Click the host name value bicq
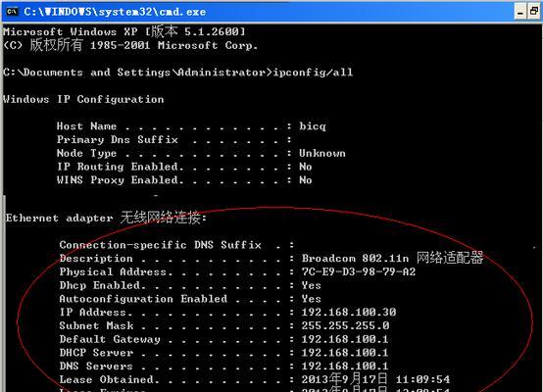543x392 pixels. (313, 126)
